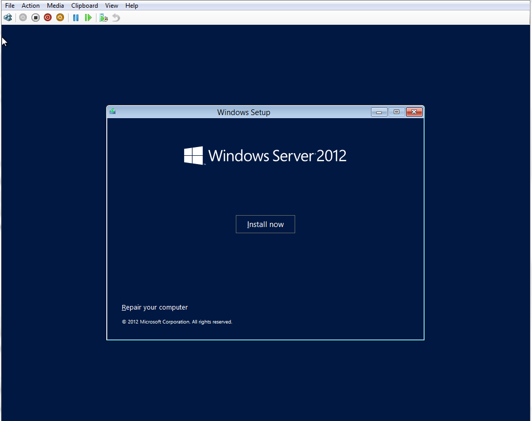Open the File menu
Image resolution: width=532 pixels, height=421 pixels.
[10, 6]
